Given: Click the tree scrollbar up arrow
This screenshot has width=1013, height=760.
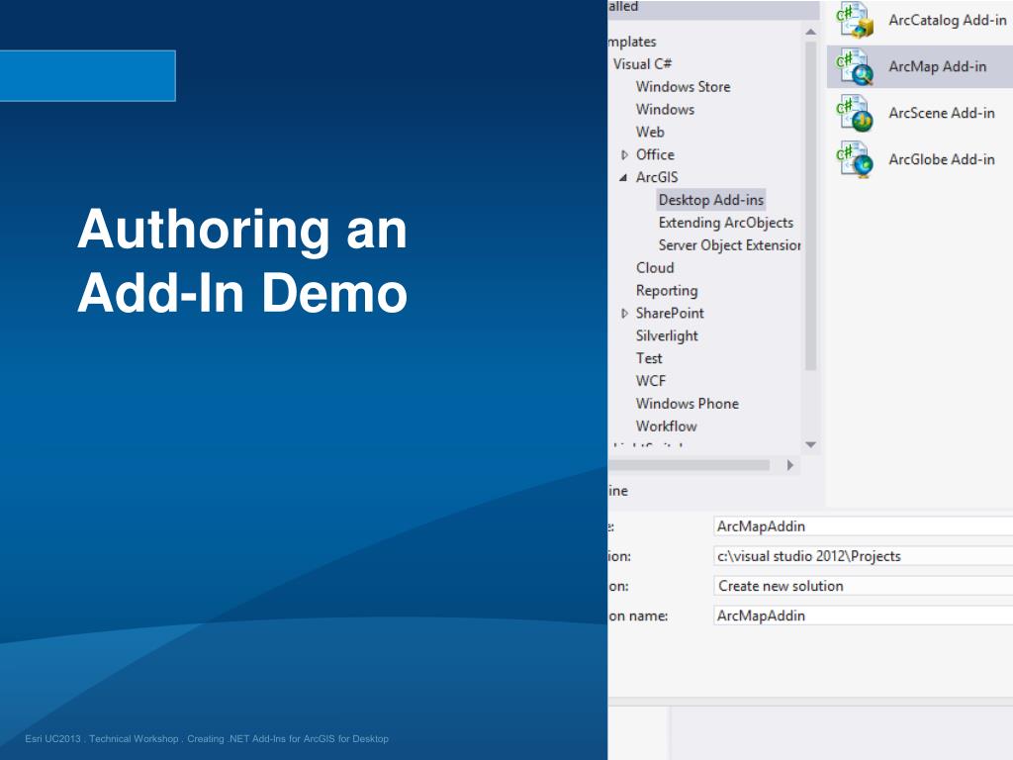Looking at the screenshot, I should pyautogui.click(x=811, y=31).
